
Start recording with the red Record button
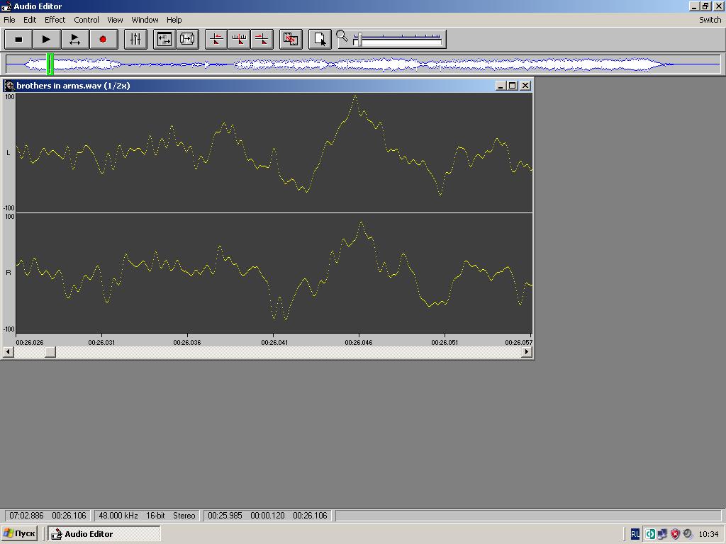click(103, 40)
